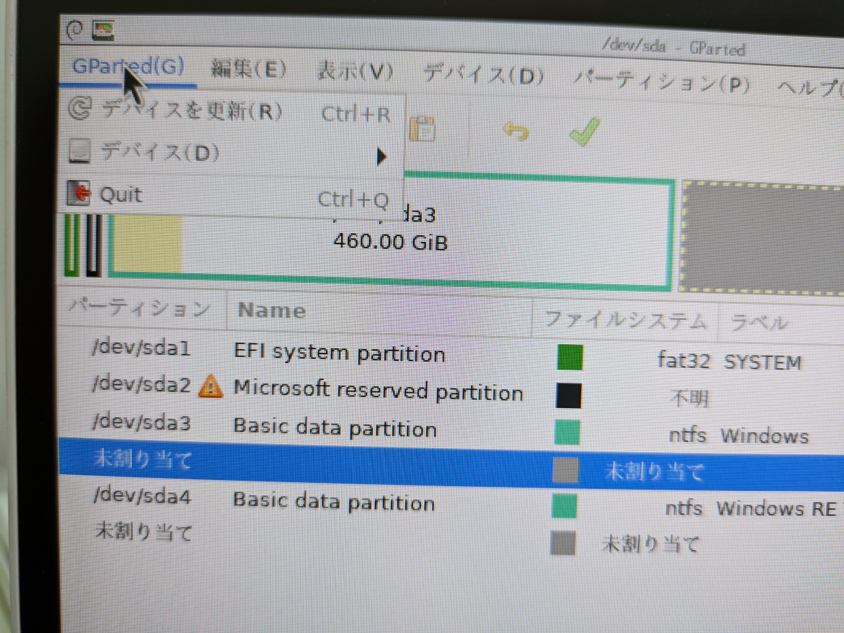Click the 'Windows RE' label text
The image size is (844, 633).
pos(776,509)
